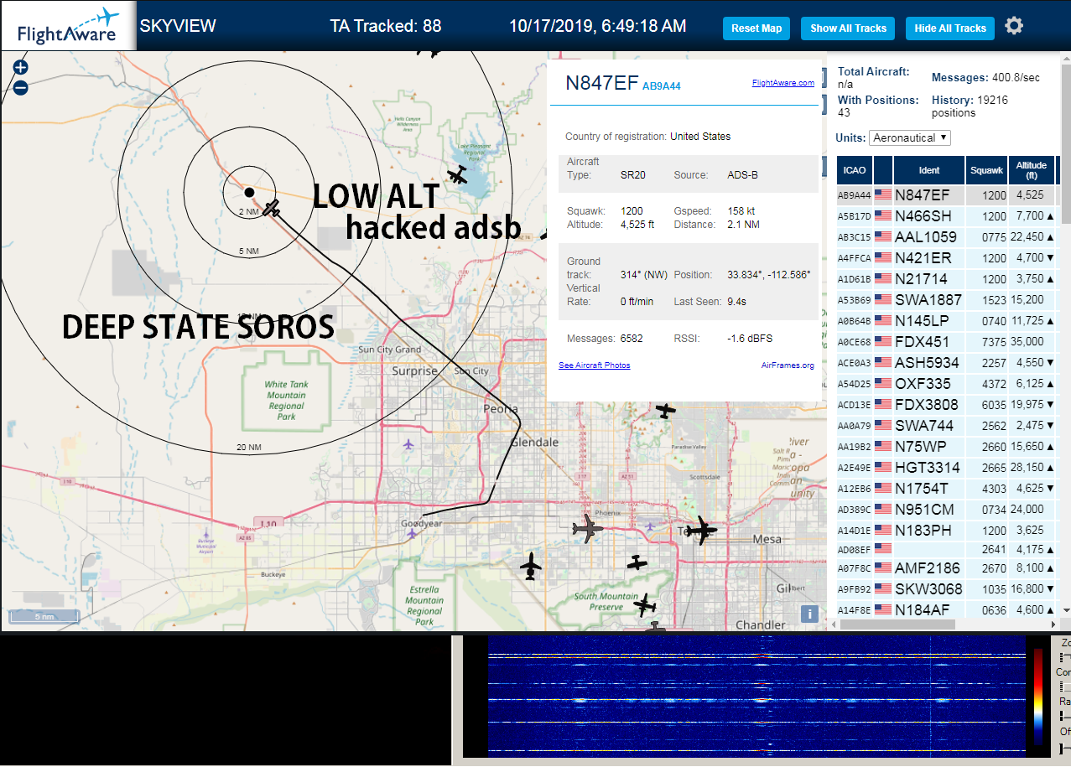Viewport: 1071px width, 767px height.
Task: Open the Units dropdown set to Aeronautical
Action: [x=910, y=137]
